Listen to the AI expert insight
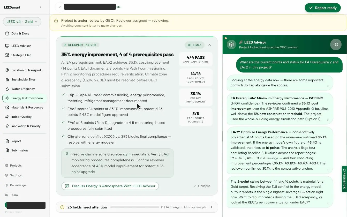This screenshot has width=347, height=217. 194,45
